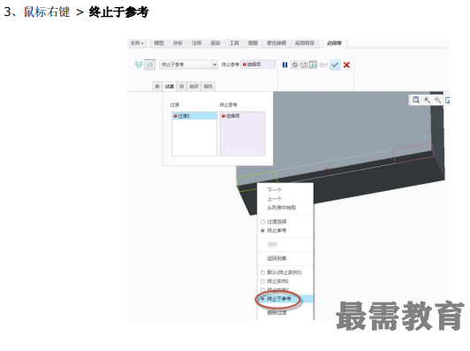Screen dimensions: 470x351
Task: Accept feature with the checkmark icon
Action: (335, 65)
